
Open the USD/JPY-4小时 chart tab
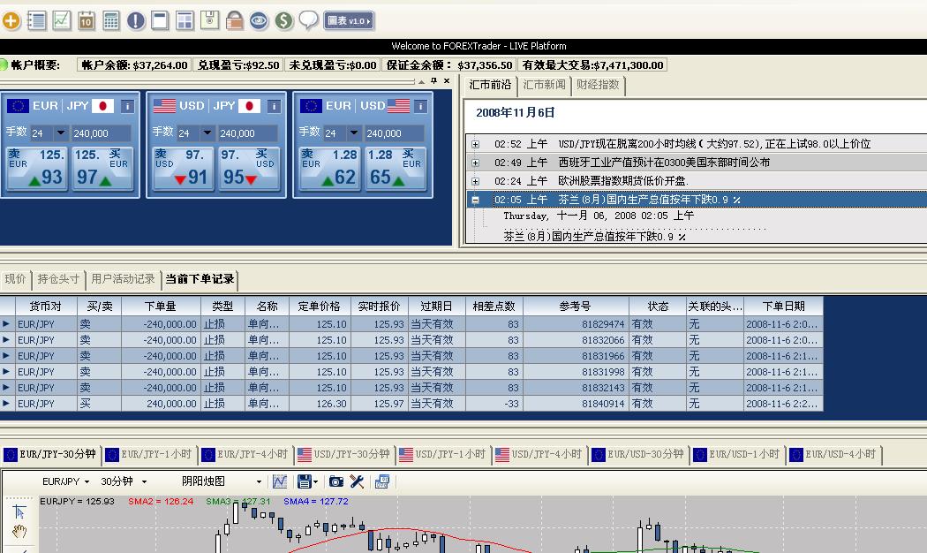[x=539, y=454]
